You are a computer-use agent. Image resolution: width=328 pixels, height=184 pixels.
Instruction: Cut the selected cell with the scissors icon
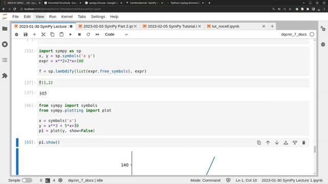click(x=43, y=34)
